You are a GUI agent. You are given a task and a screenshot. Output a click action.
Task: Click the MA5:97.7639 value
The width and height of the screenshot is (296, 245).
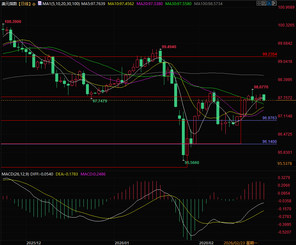[x=93, y=4]
